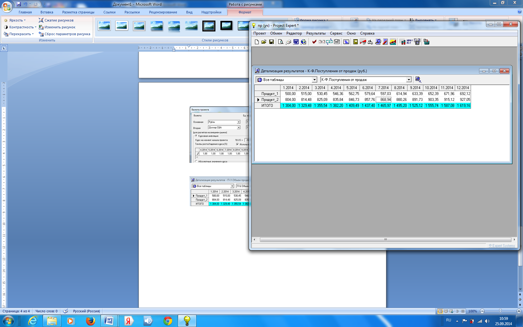Open Chrome from taskbar
Image resolution: width=523 pixels, height=327 pixels.
coord(168,321)
